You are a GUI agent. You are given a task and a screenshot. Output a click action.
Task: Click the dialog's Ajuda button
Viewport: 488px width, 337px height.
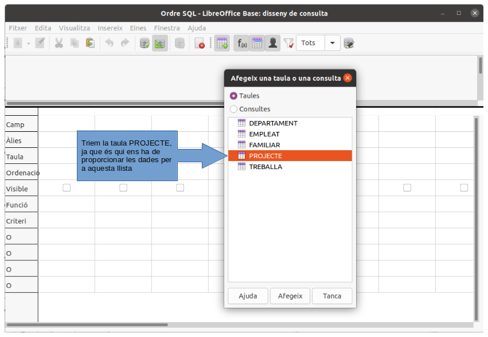click(x=248, y=296)
